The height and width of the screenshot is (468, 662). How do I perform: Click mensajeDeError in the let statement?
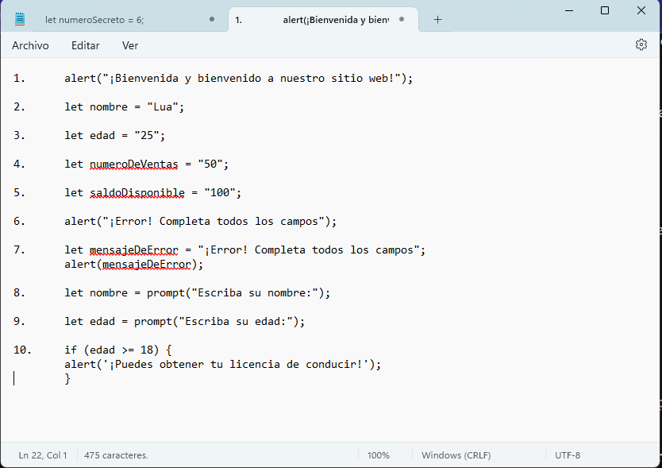tap(134, 249)
